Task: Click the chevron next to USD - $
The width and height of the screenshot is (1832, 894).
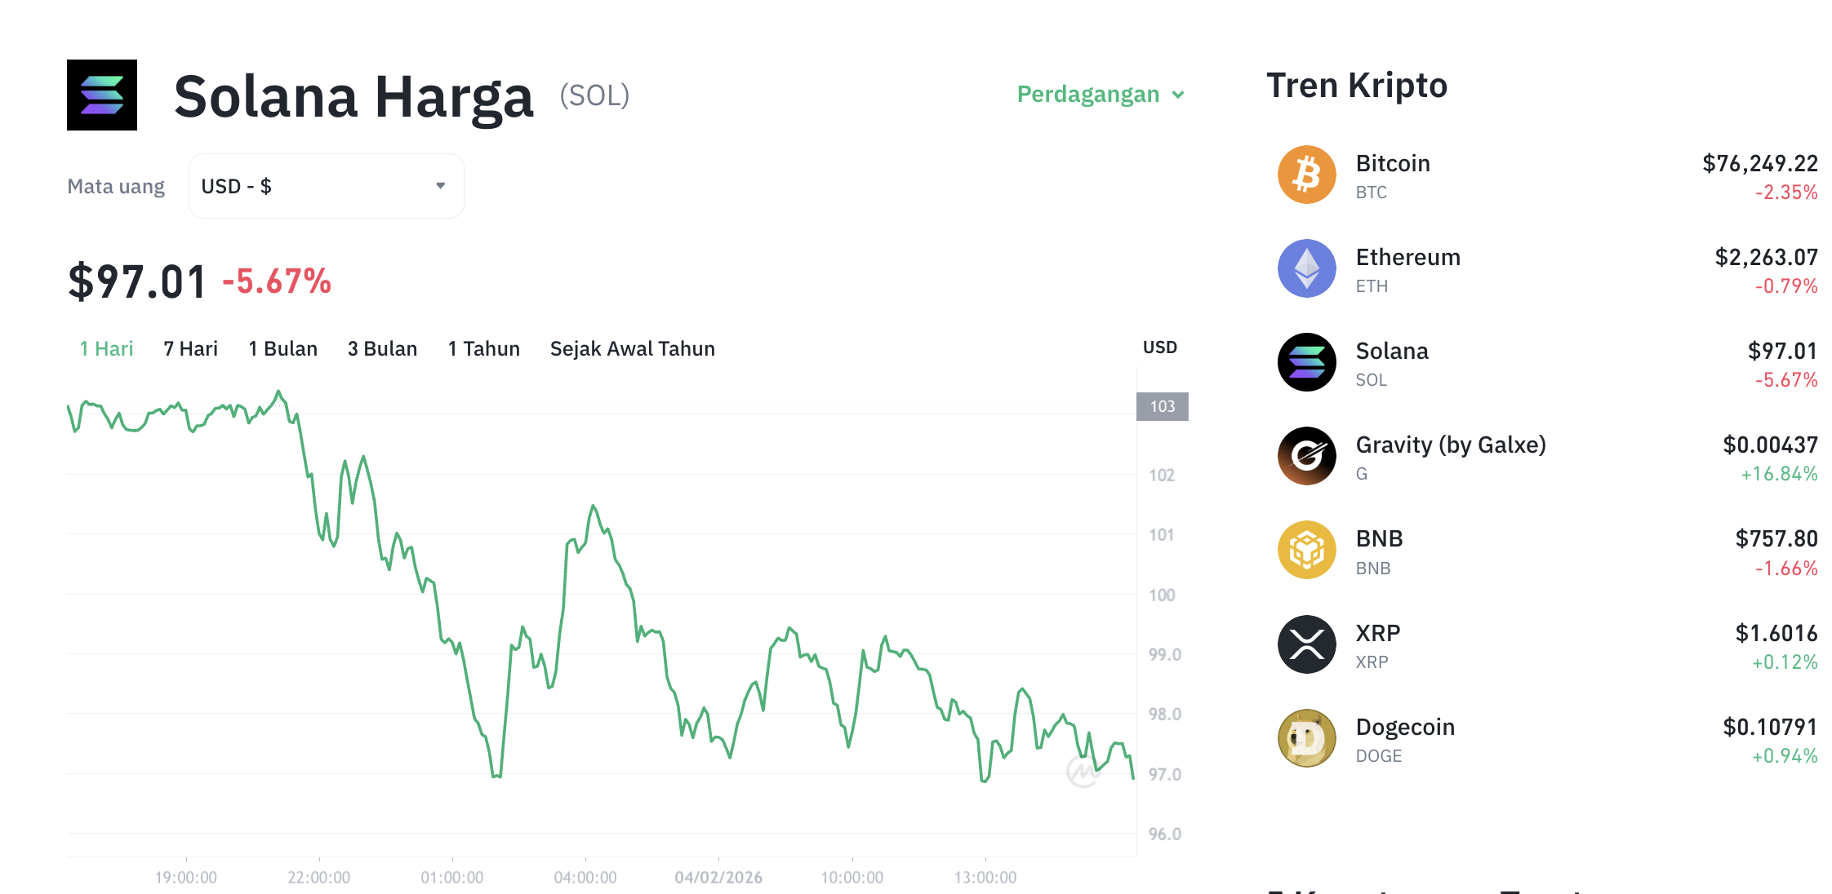Action: tap(439, 185)
